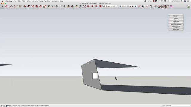191x107 pixels.
Task: Select the Pan hand tool
Action: click(x=76, y=6)
